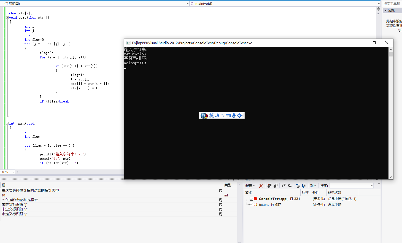Select watch row 表达式必须包含指向对象的指针类型
The width and height of the screenshot is (402, 243).
(x=118, y=191)
